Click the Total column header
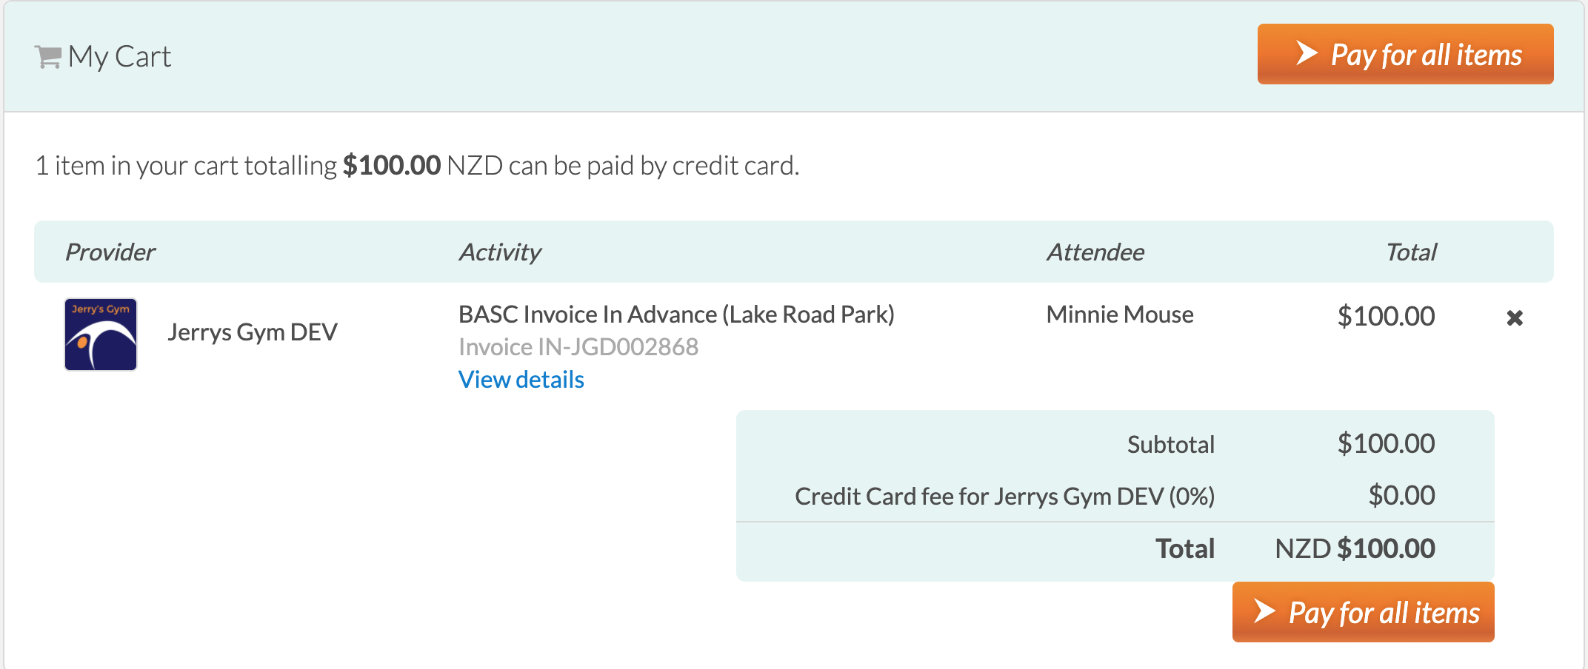The width and height of the screenshot is (1588, 669). [1411, 252]
